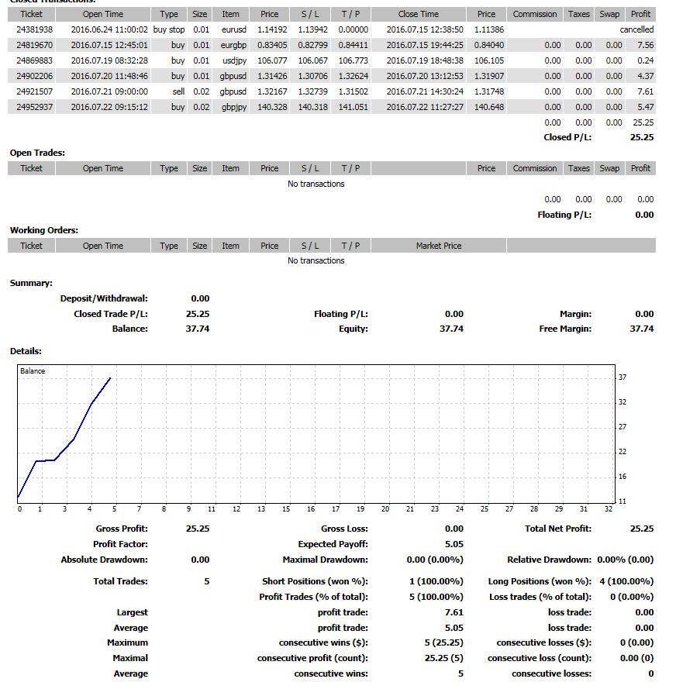The height and width of the screenshot is (689, 676).
Task: Click the 'cancelled' status of the eurusd order
Action: click(x=636, y=29)
